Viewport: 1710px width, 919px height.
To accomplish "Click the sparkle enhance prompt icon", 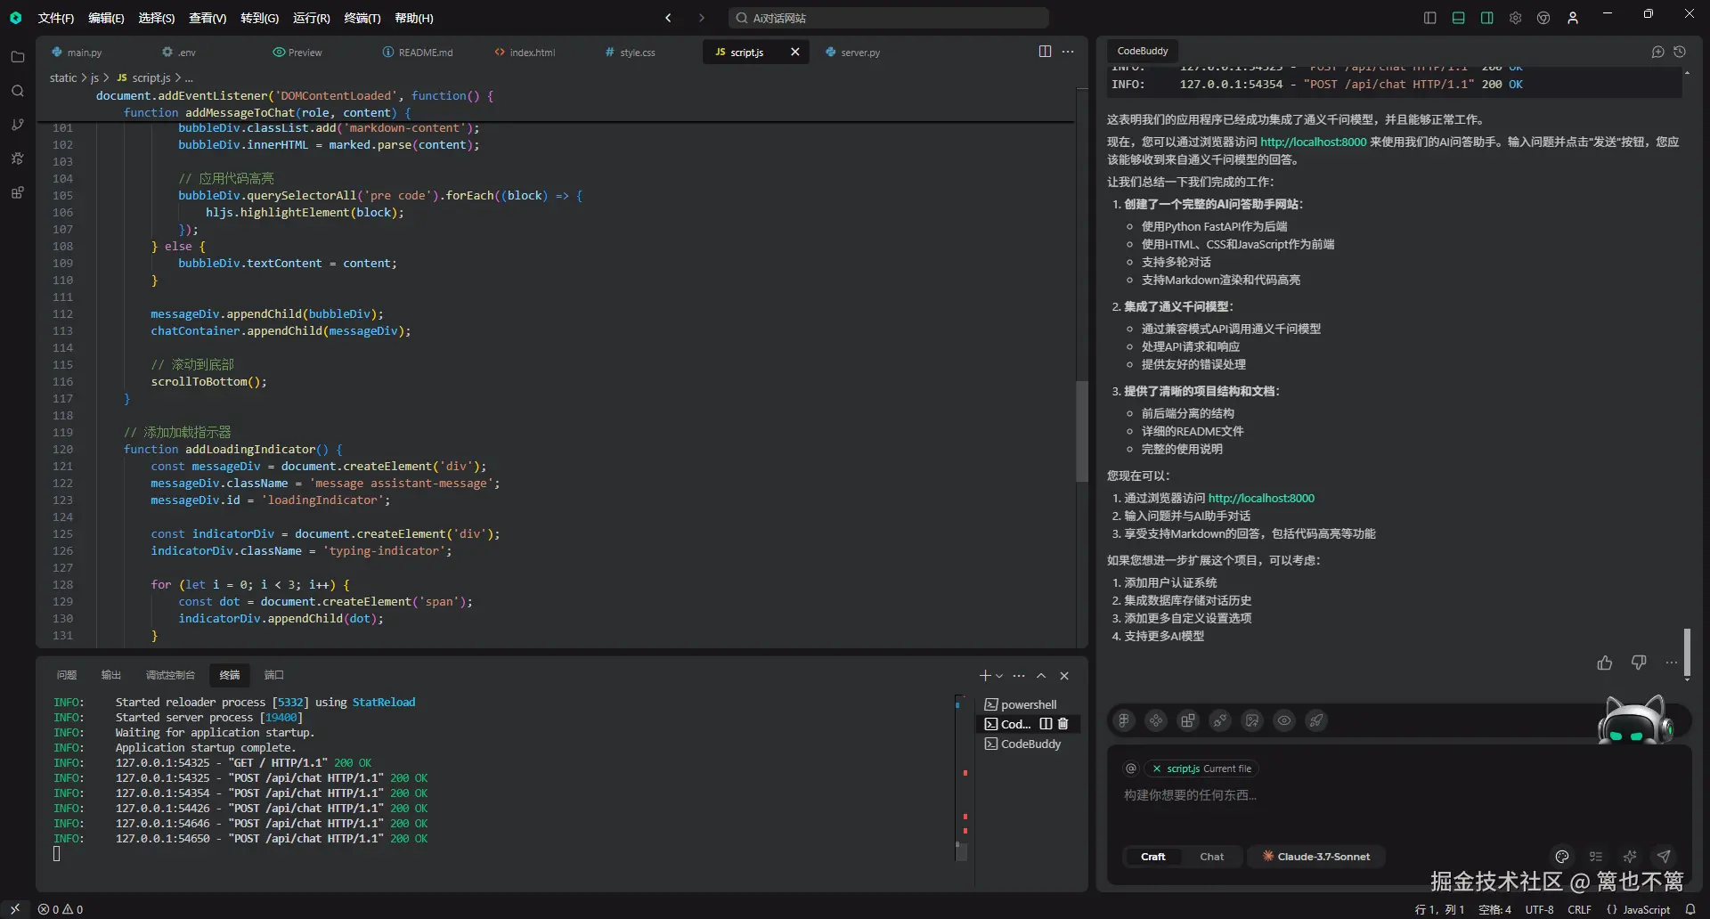I will click(1630, 857).
